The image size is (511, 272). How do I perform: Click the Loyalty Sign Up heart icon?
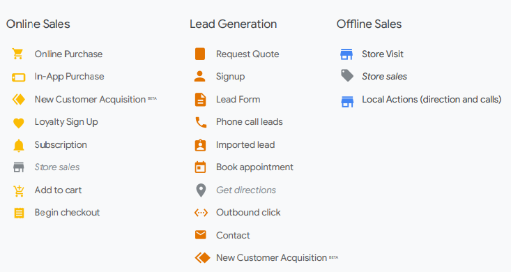(x=19, y=123)
